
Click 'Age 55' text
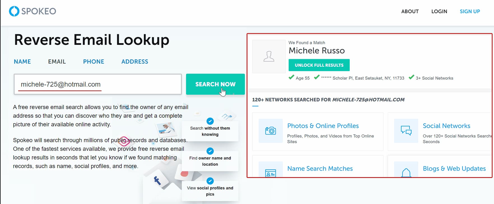pyautogui.click(x=303, y=78)
